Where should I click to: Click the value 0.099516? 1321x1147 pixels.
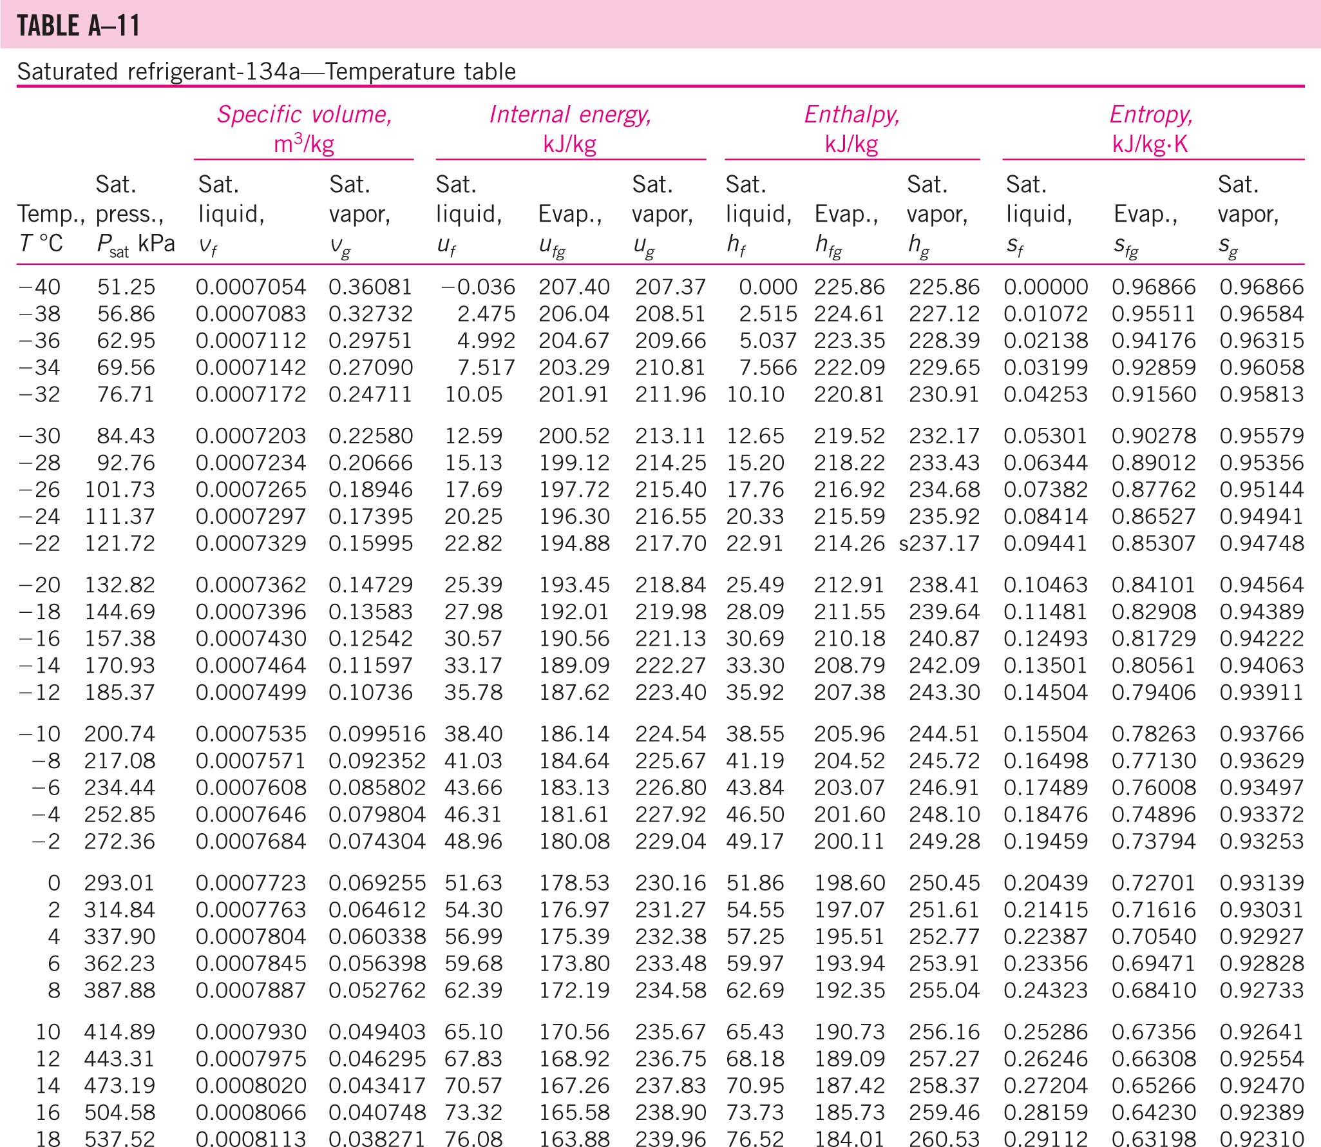(377, 735)
